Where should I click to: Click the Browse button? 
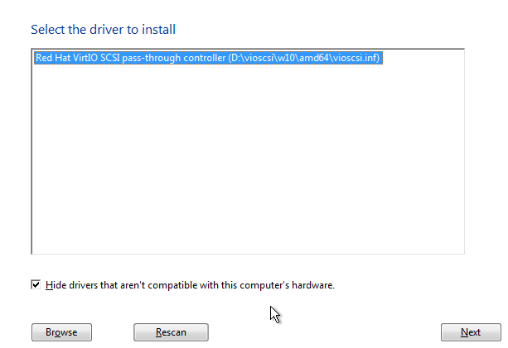pyautogui.click(x=61, y=332)
